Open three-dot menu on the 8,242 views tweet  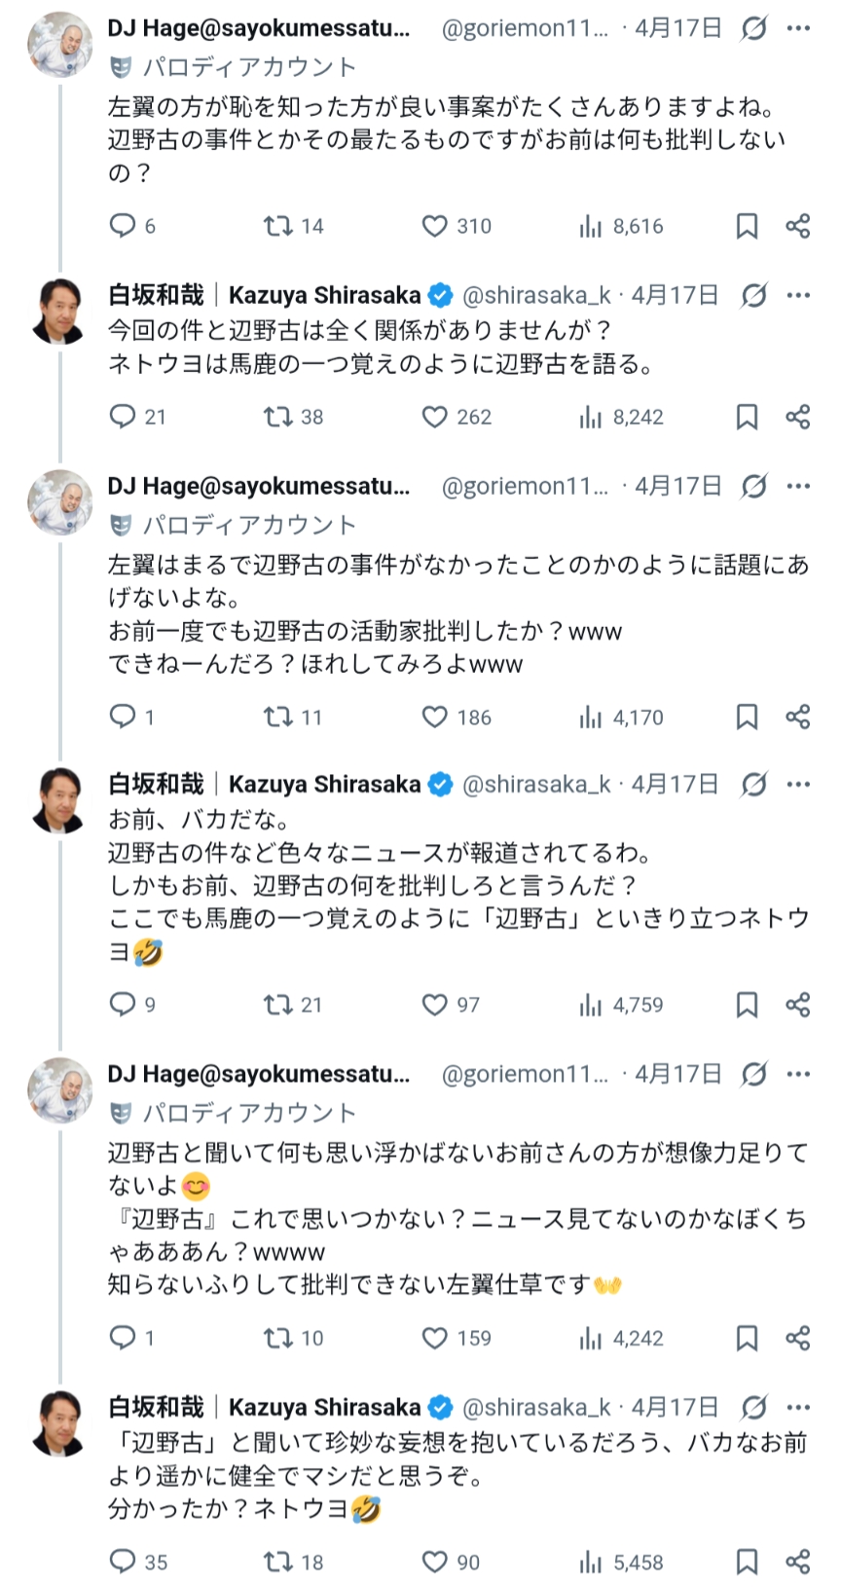point(799,295)
